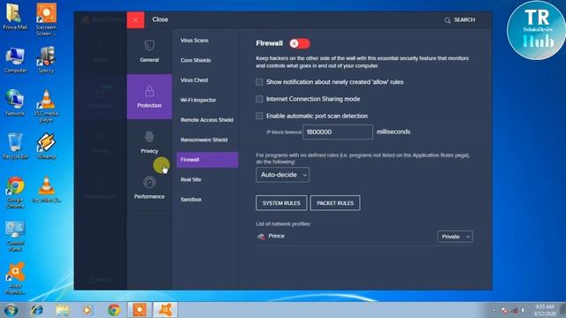Click the Prince network profile icon
The width and height of the screenshot is (566, 318).
261,237
